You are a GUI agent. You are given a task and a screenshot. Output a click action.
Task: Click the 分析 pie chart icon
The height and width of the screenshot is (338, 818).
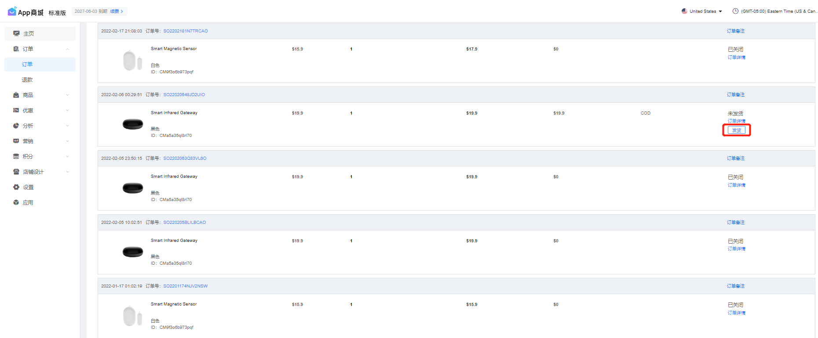click(x=16, y=126)
